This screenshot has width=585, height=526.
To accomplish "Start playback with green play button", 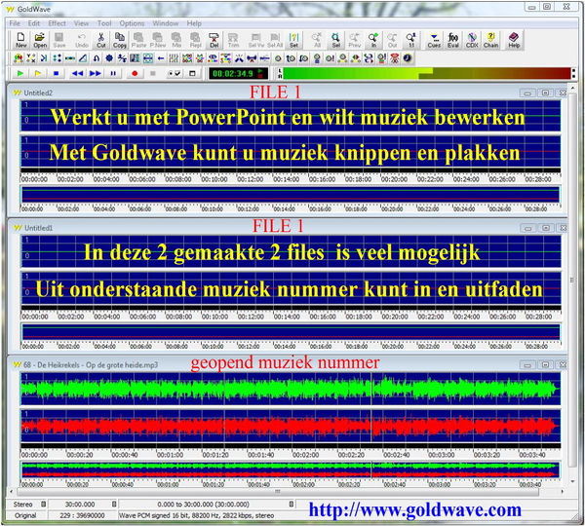I will click(x=20, y=73).
